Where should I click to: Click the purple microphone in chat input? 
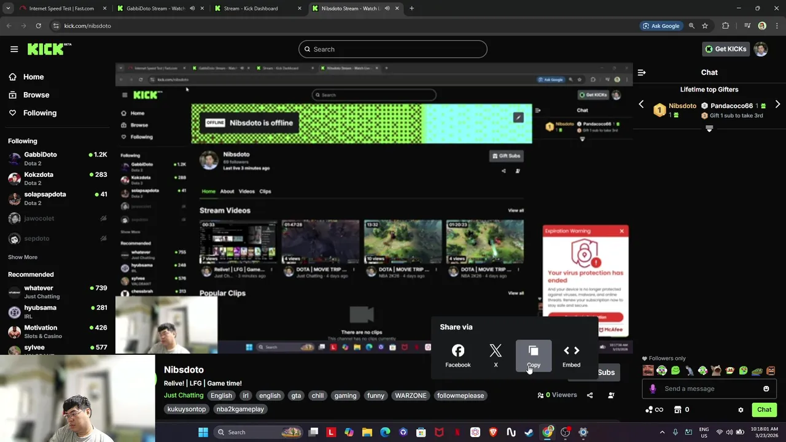pos(653,389)
